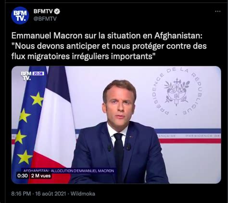
Task: Click the 0:30 video duration badge
Action: [23, 176]
